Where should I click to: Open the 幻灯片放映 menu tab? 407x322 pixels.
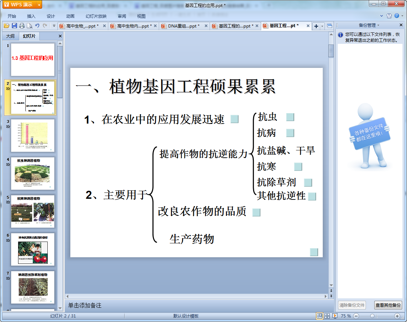point(96,16)
